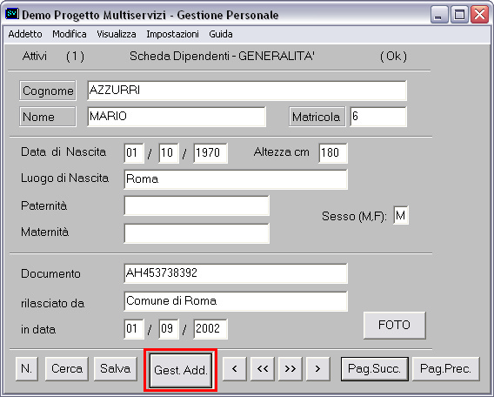
Task: Click the Maternità label
Action: [x=44, y=232]
